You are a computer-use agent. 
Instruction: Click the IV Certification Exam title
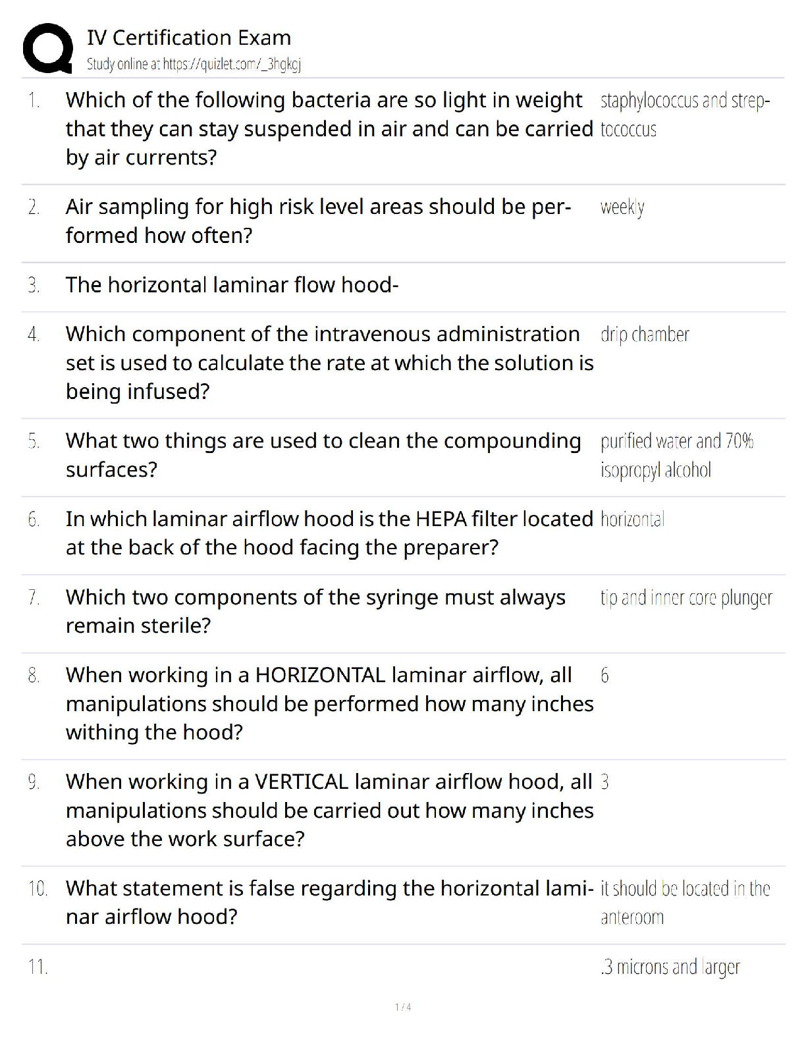(x=189, y=38)
